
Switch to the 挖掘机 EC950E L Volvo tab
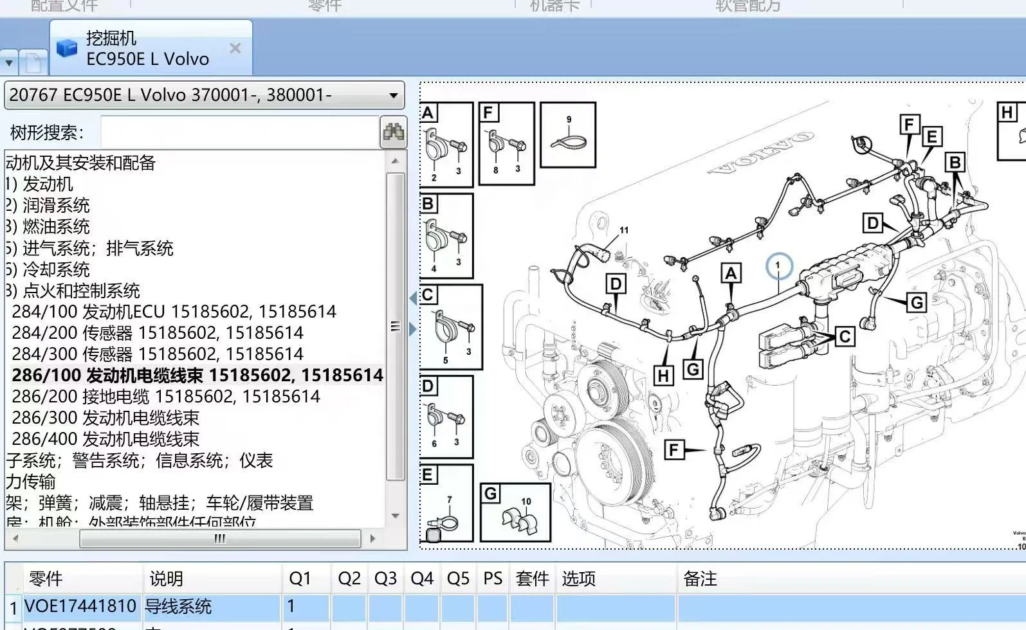[151, 48]
